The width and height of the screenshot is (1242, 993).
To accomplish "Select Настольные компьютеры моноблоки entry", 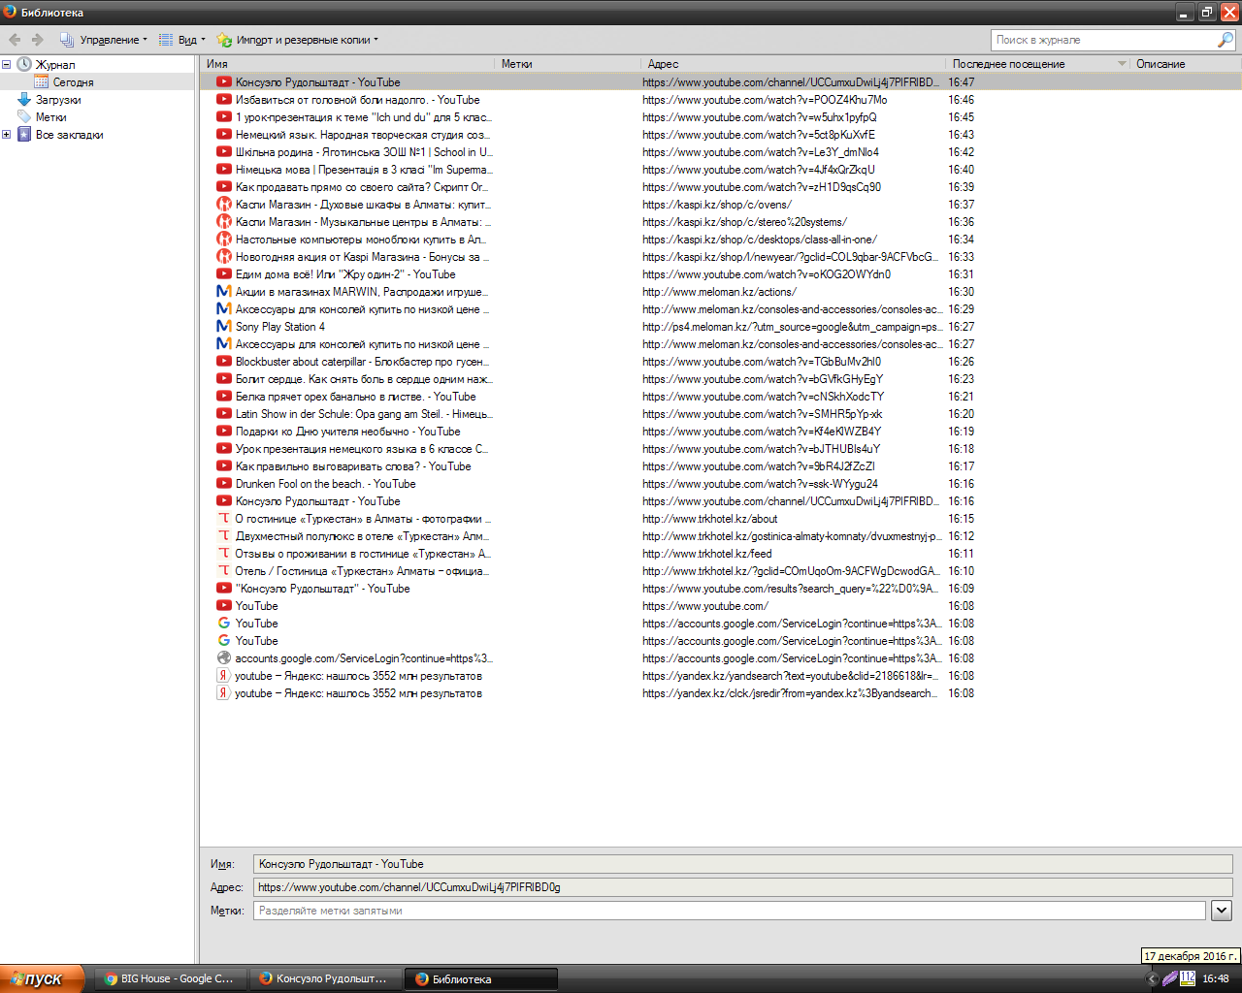I will (x=720, y=240).
